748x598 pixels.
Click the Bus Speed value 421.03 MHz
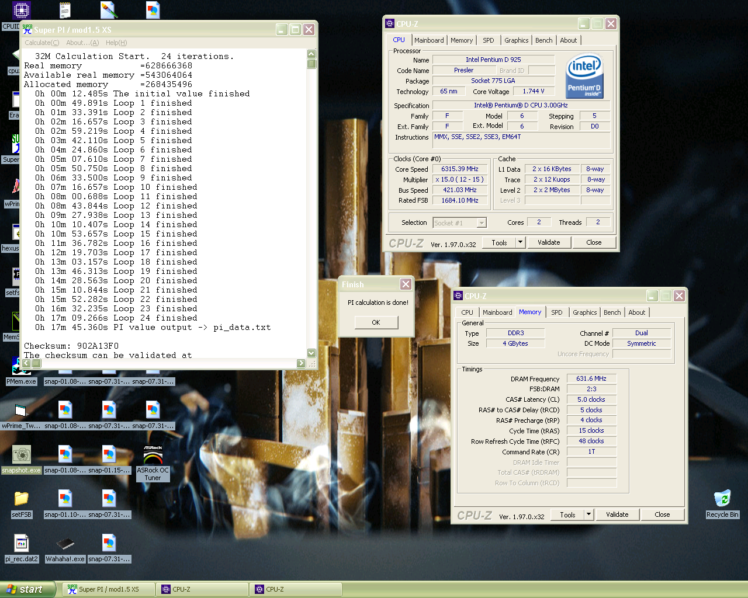460,190
